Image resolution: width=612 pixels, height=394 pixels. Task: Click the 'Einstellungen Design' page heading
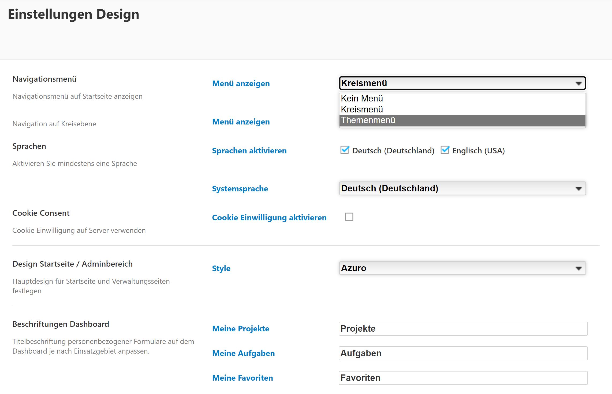[x=73, y=14]
